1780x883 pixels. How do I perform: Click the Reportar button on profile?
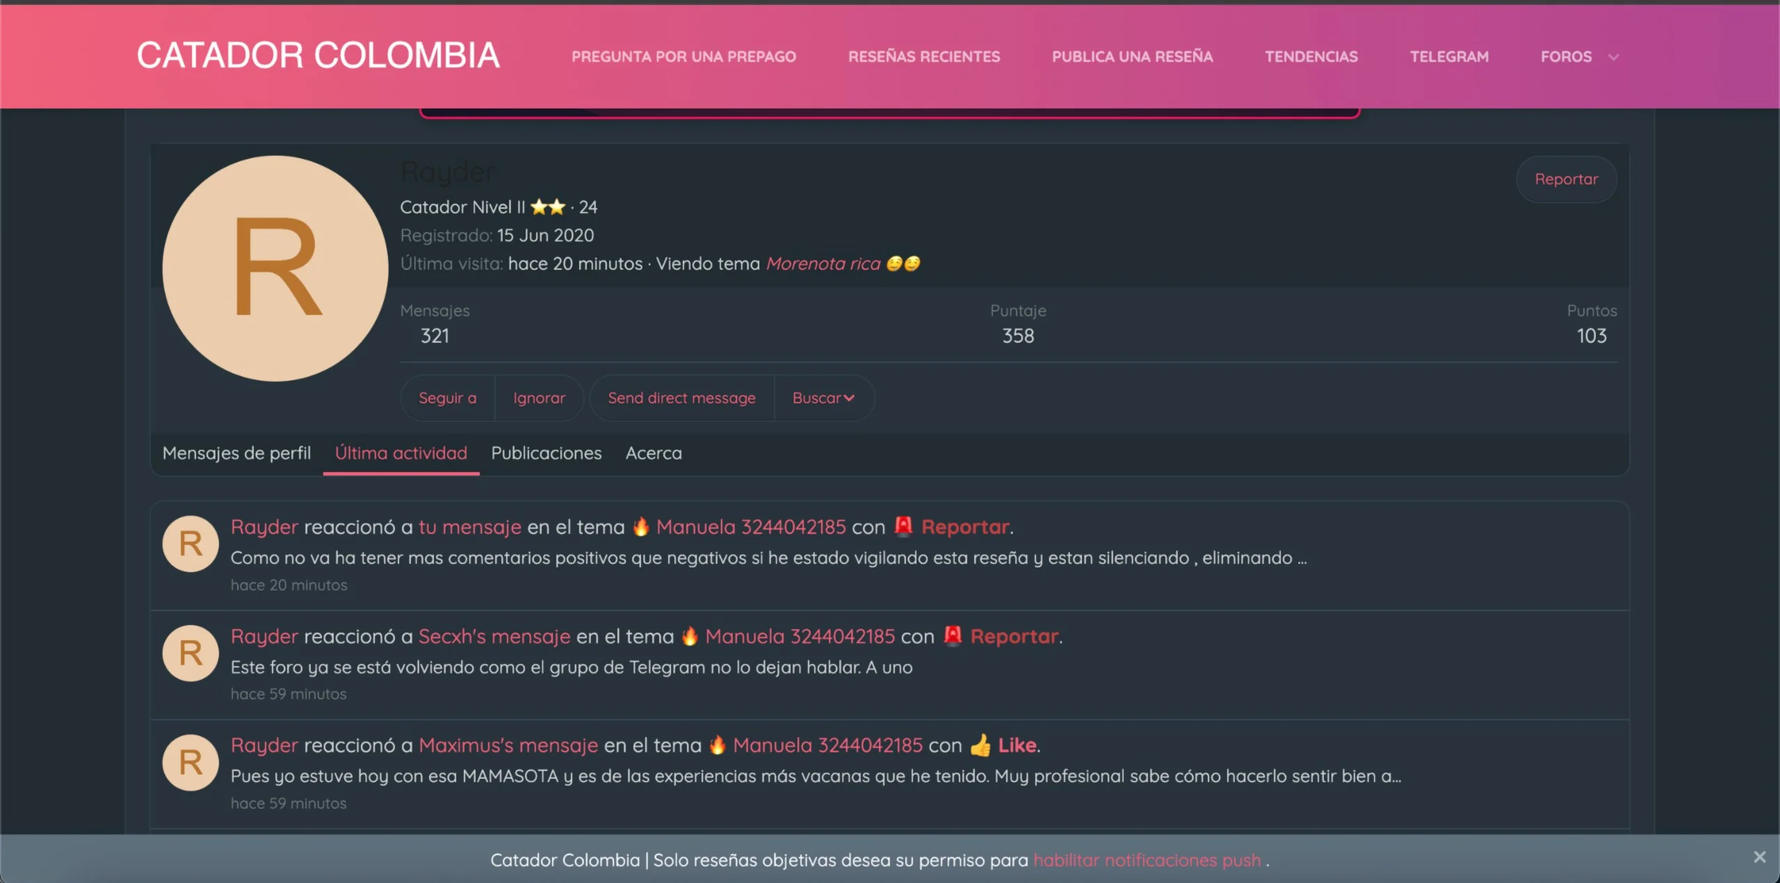pyautogui.click(x=1566, y=179)
